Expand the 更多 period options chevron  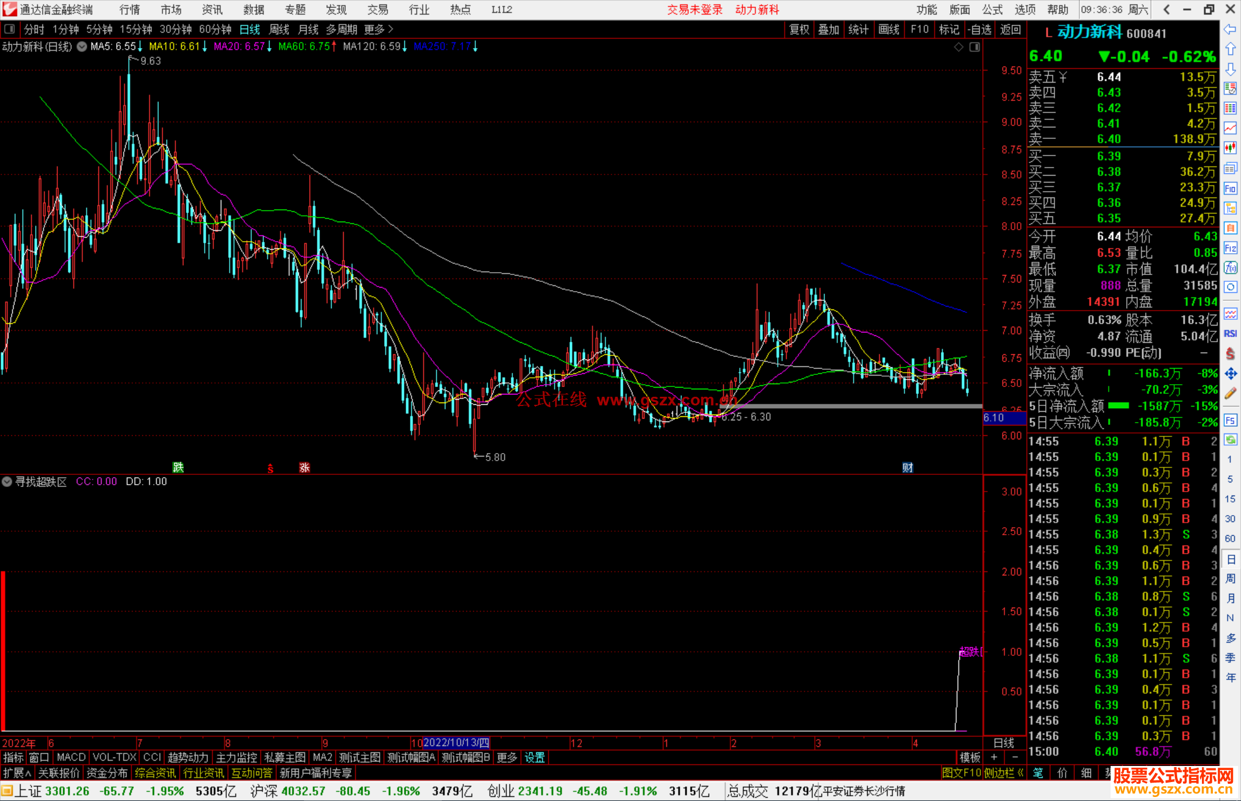point(391,29)
